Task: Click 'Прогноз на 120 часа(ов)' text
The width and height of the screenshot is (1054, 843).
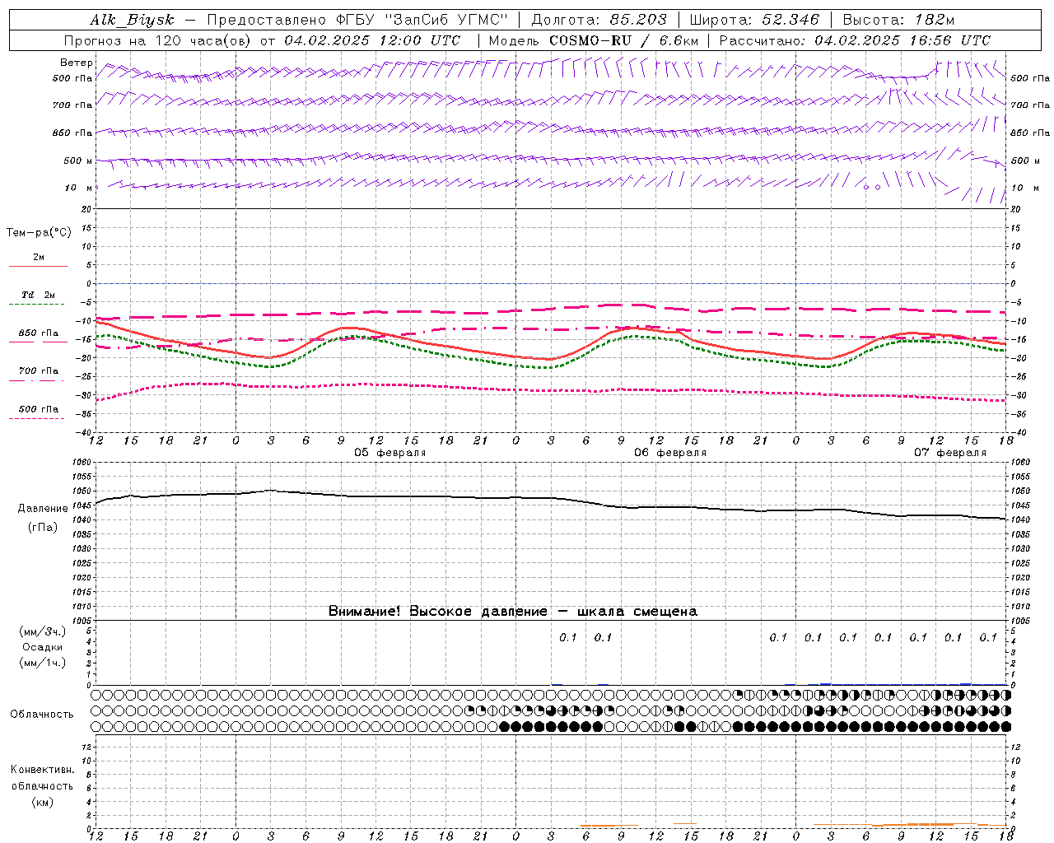Action: (x=158, y=40)
